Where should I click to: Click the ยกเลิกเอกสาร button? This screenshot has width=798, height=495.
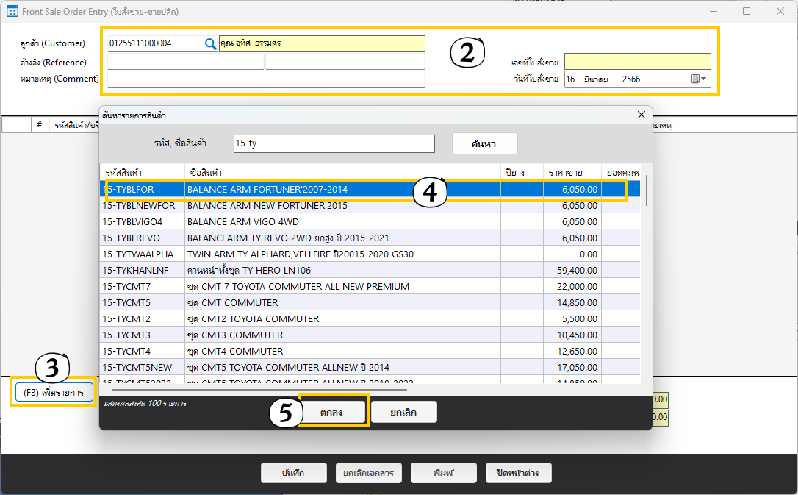click(x=368, y=473)
